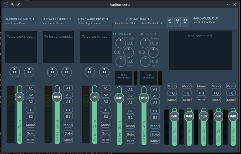Toggle A3 routing on AudioMeeter AUX strip
This screenshot has height=154, width=241.
pos(155,102)
